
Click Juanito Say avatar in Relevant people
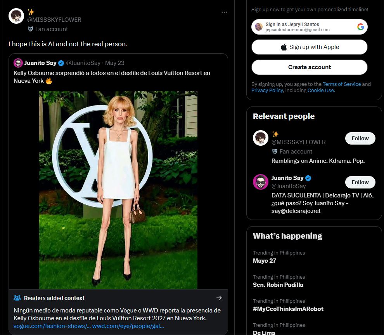pyautogui.click(x=260, y=182)
